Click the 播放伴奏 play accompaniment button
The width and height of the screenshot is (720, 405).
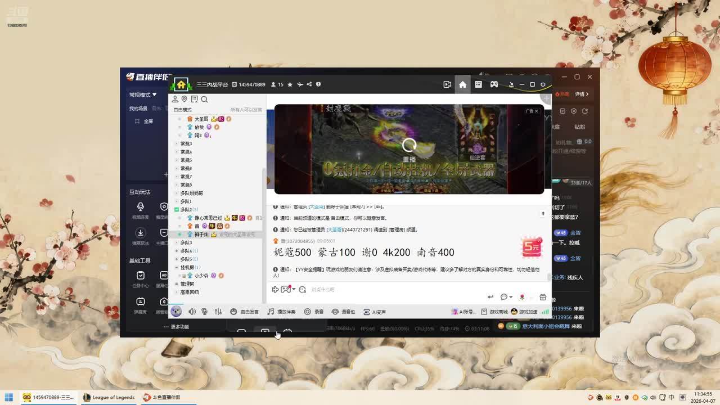281,312
